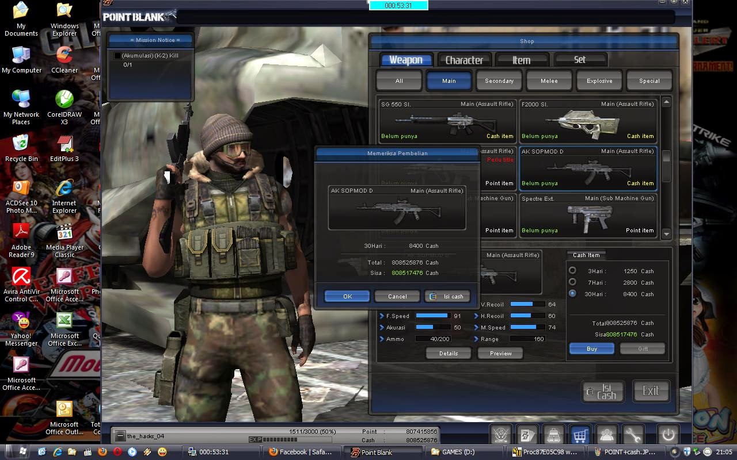737x460 pixels.
Task: Cancel the purchase dialog
Action: [x=397, y=296]
